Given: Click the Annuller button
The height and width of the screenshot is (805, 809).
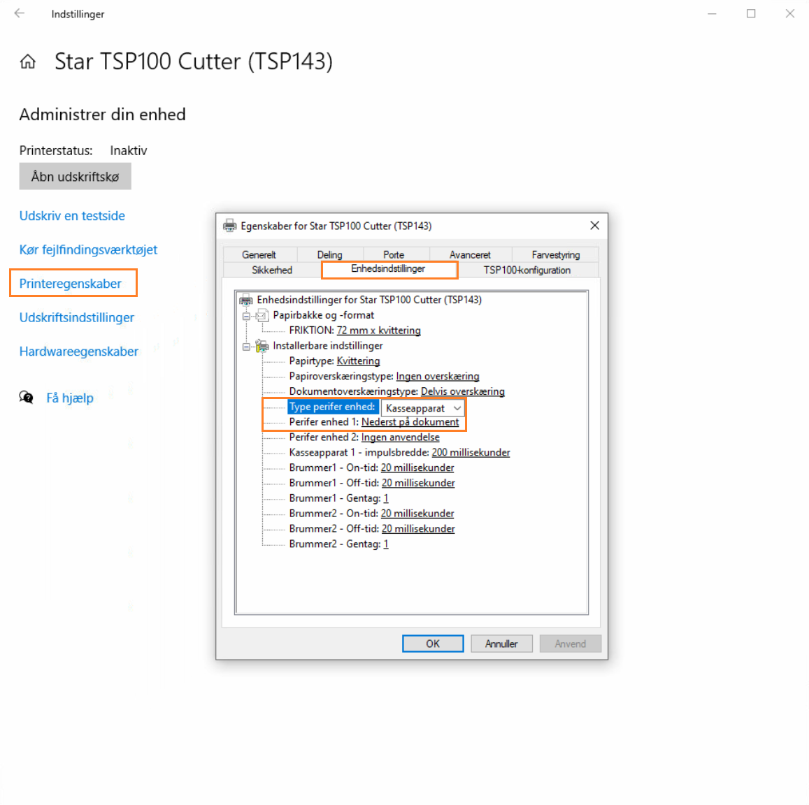Looking at the screenshot, I should click(501, 644).
